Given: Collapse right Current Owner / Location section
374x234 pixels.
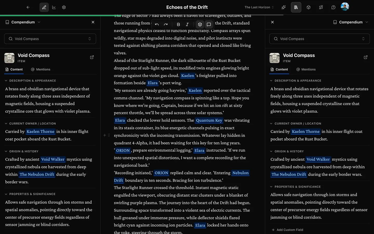Looking at the screenshot, I should (x=296, y=123).
